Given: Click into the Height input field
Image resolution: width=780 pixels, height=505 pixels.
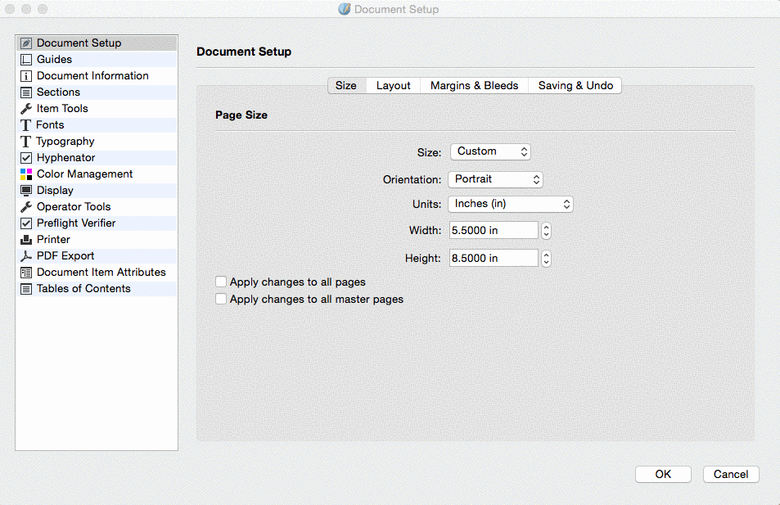Looking at the screenshot, I should (494, 259).
